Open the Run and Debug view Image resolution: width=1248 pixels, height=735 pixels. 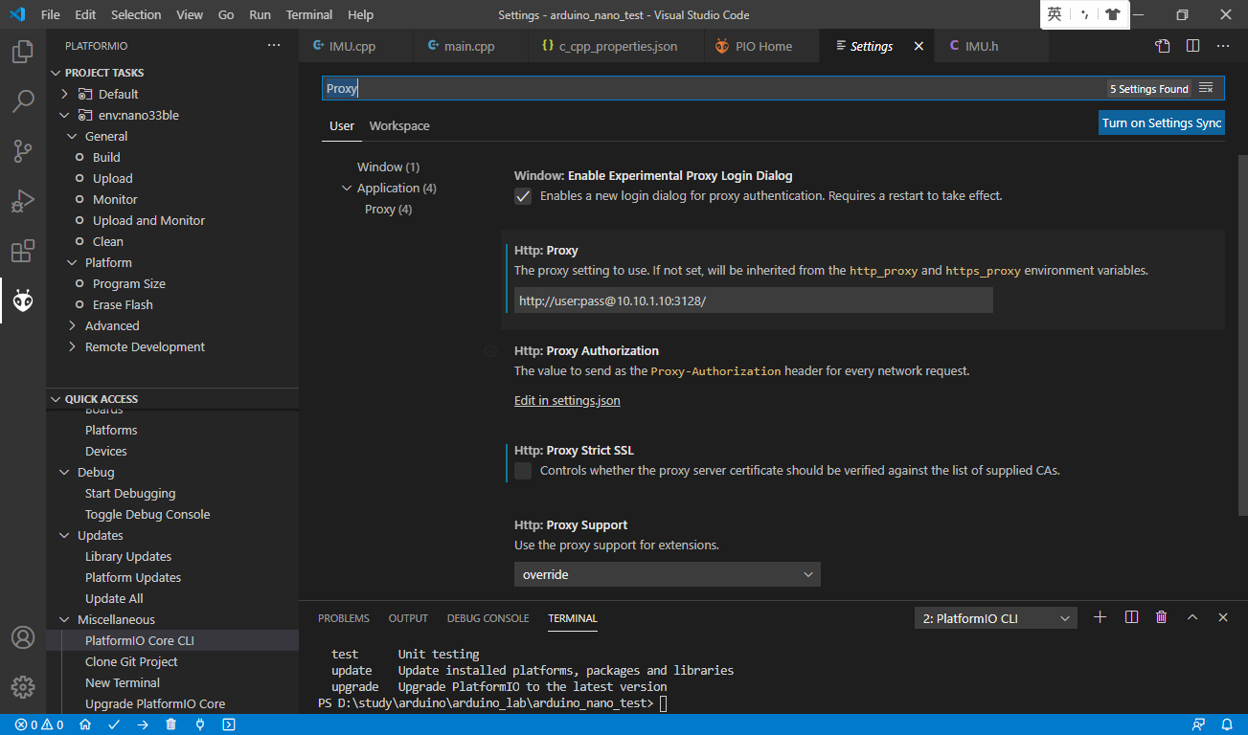tap(23, 201)
